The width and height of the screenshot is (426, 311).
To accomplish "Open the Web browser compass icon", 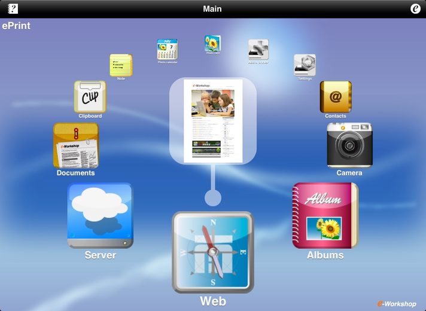I will pyautogui.click(x=213, y=252).
